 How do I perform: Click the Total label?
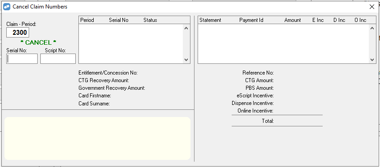point(268,121)
